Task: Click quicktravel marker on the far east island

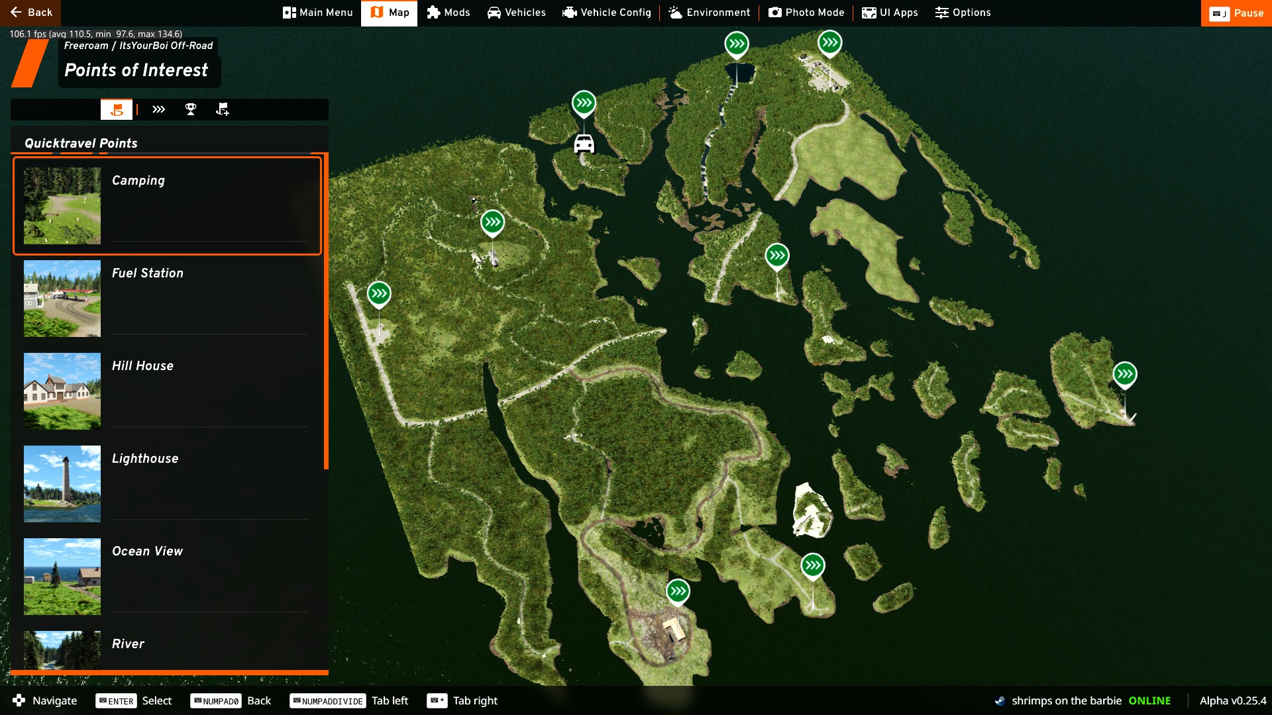Action: click(1125, 375)
